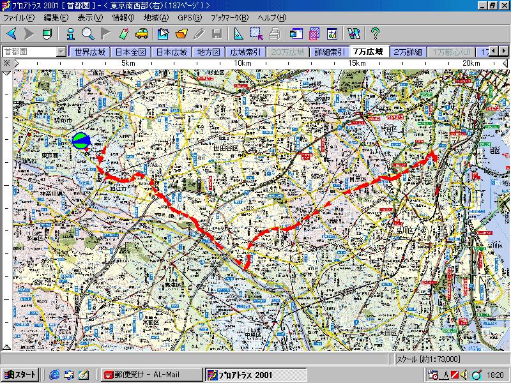Click the down triangle atop the vertical ruler
The height and width of the screenshot is (383, 511).
coord(7,73)
